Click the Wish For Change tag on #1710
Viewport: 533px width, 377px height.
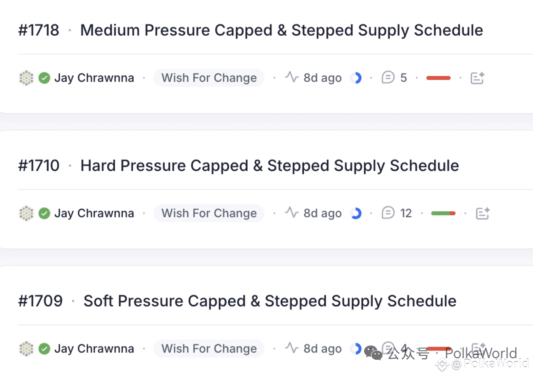click(x=209, y=213)
